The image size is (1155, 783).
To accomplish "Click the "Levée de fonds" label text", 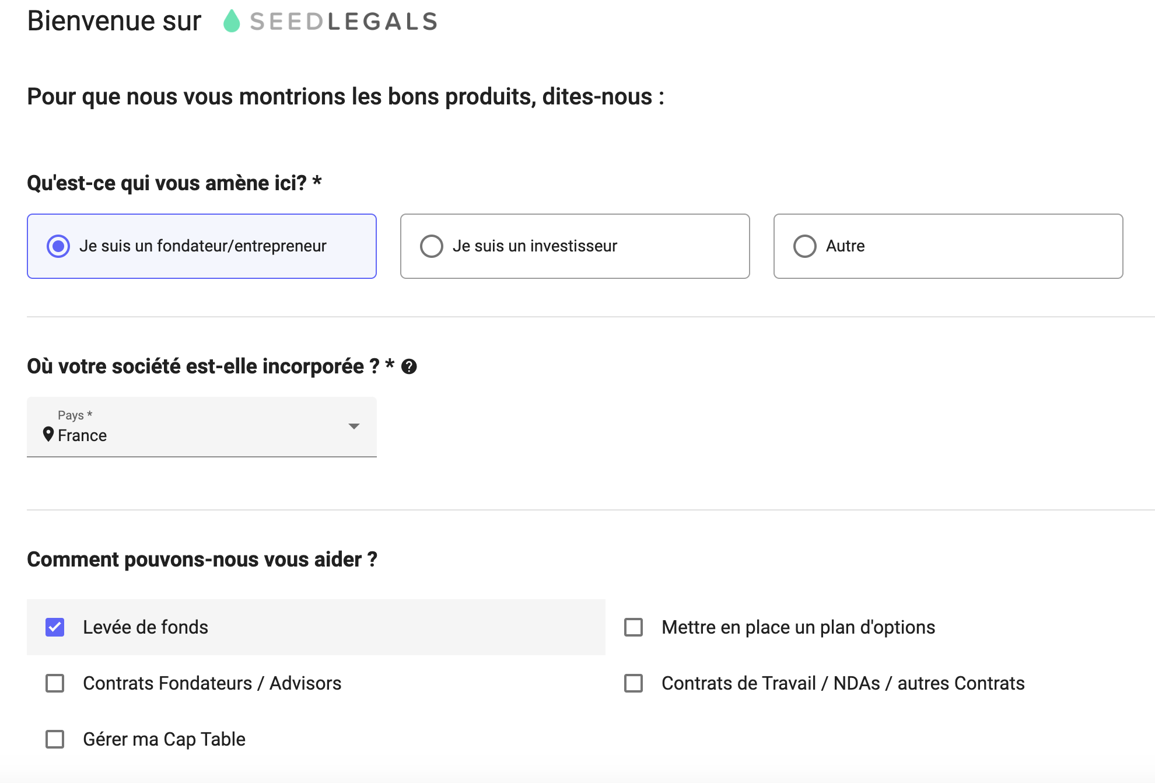I will coord(145,627).
